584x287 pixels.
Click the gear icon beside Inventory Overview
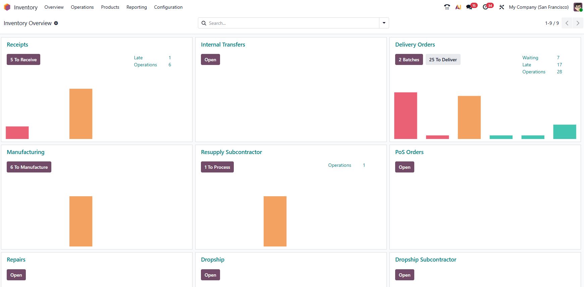pyautogui.click(x=56, y=23)
